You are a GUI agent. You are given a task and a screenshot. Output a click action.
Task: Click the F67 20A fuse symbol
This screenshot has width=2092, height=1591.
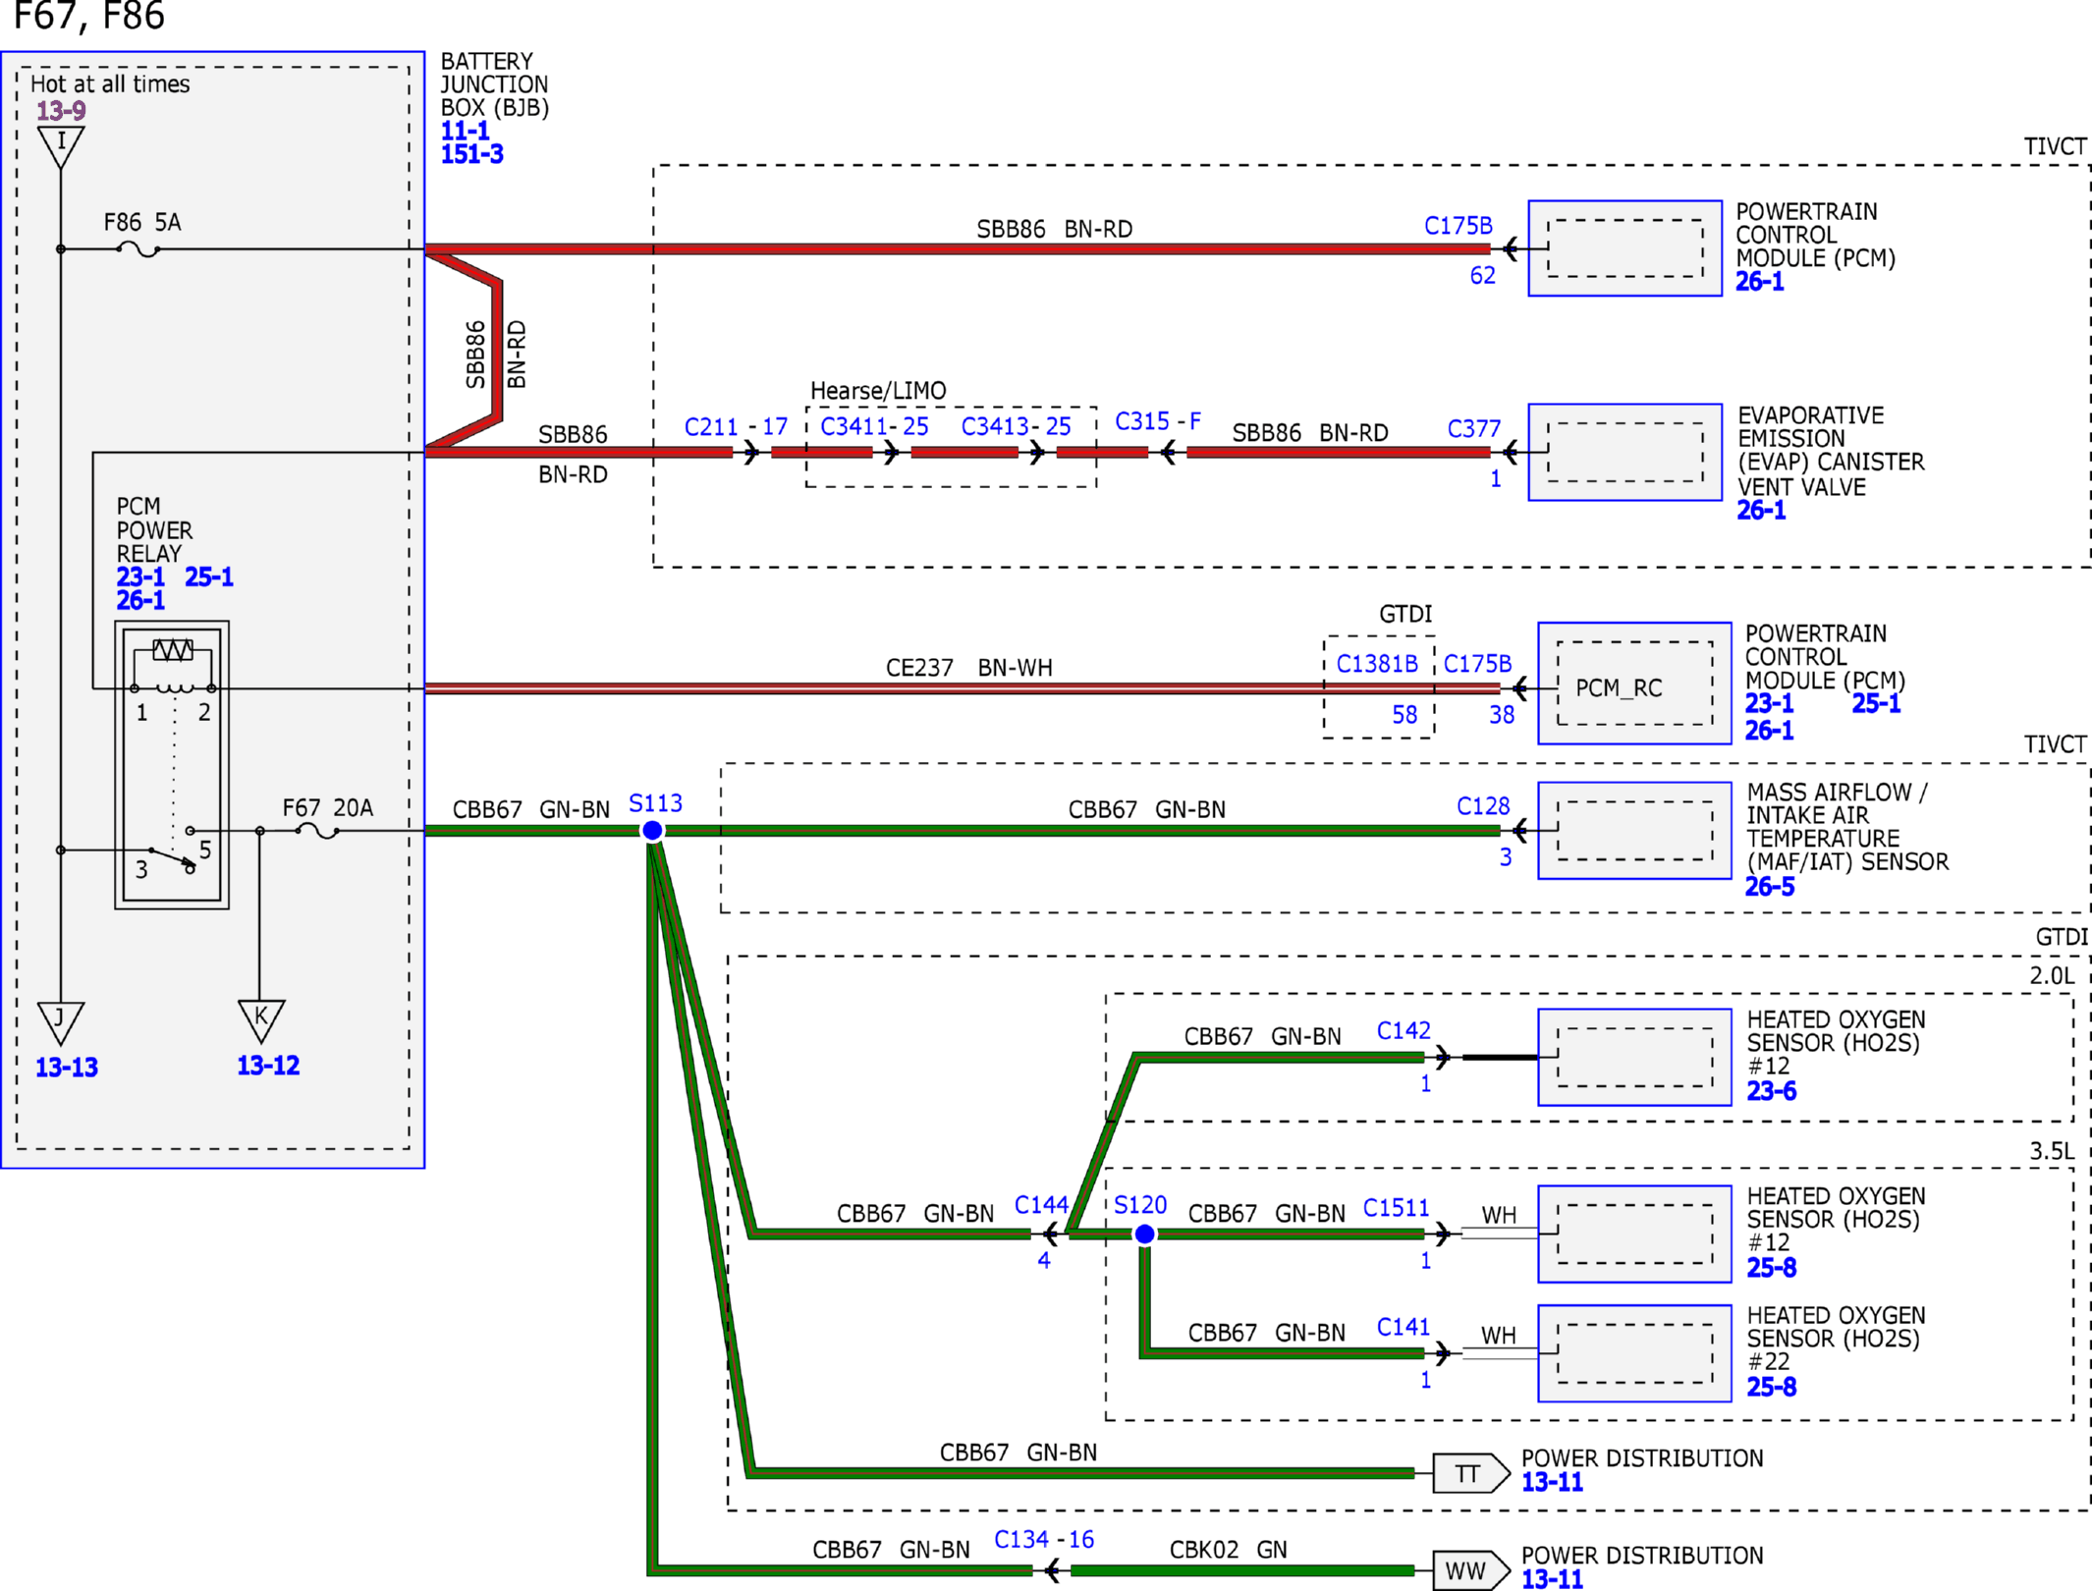coord(317,831)
